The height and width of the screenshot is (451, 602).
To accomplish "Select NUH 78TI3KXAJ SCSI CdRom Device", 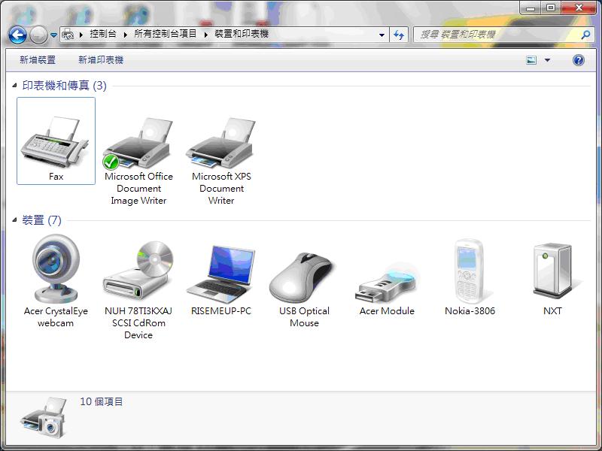I will tap(138, 289).
